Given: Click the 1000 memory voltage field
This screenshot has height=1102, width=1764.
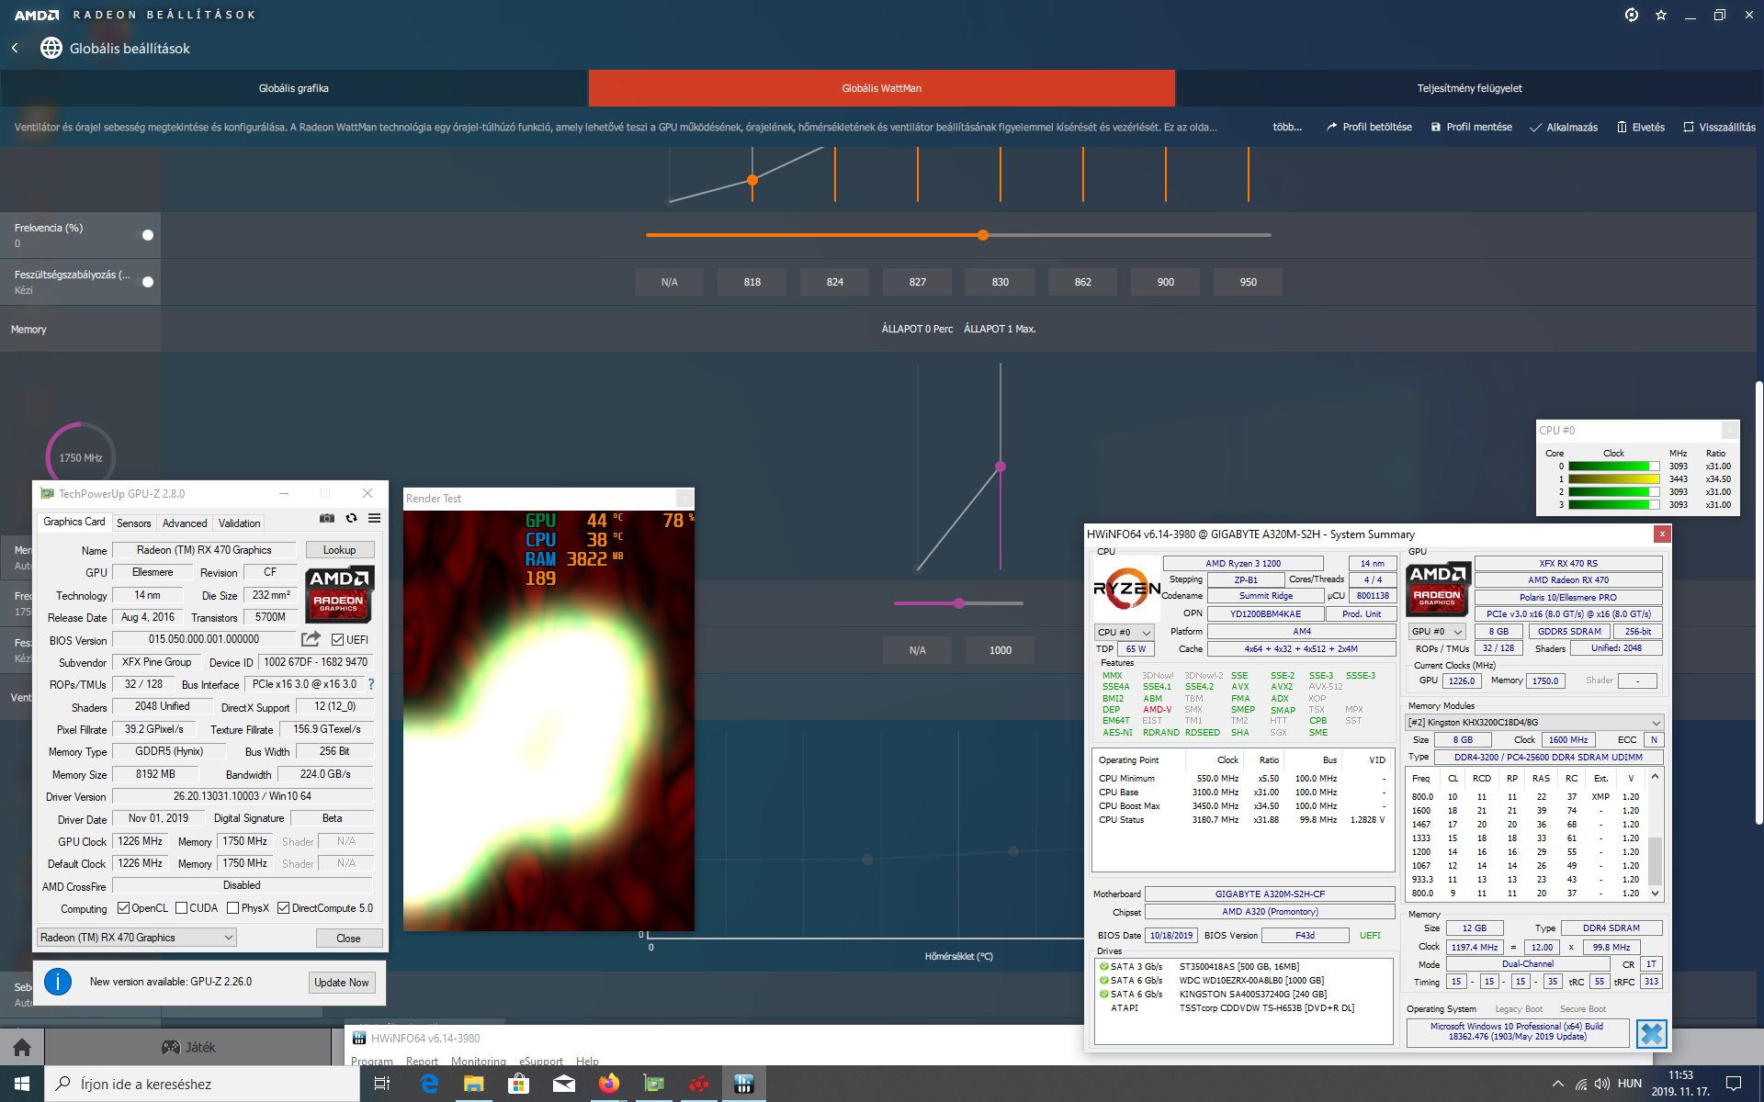Looking at the screenshot, I should pyautogui.click(x=1001, y=650).
